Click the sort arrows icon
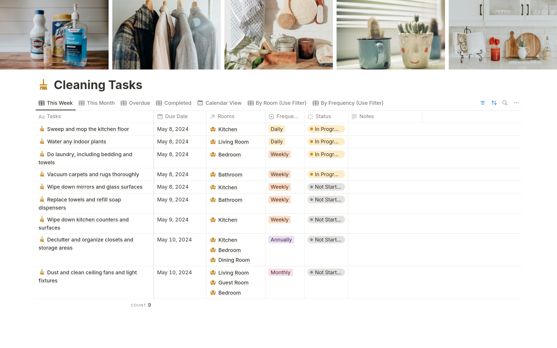This screenshot has height=348, width=557. coord(494,103)
